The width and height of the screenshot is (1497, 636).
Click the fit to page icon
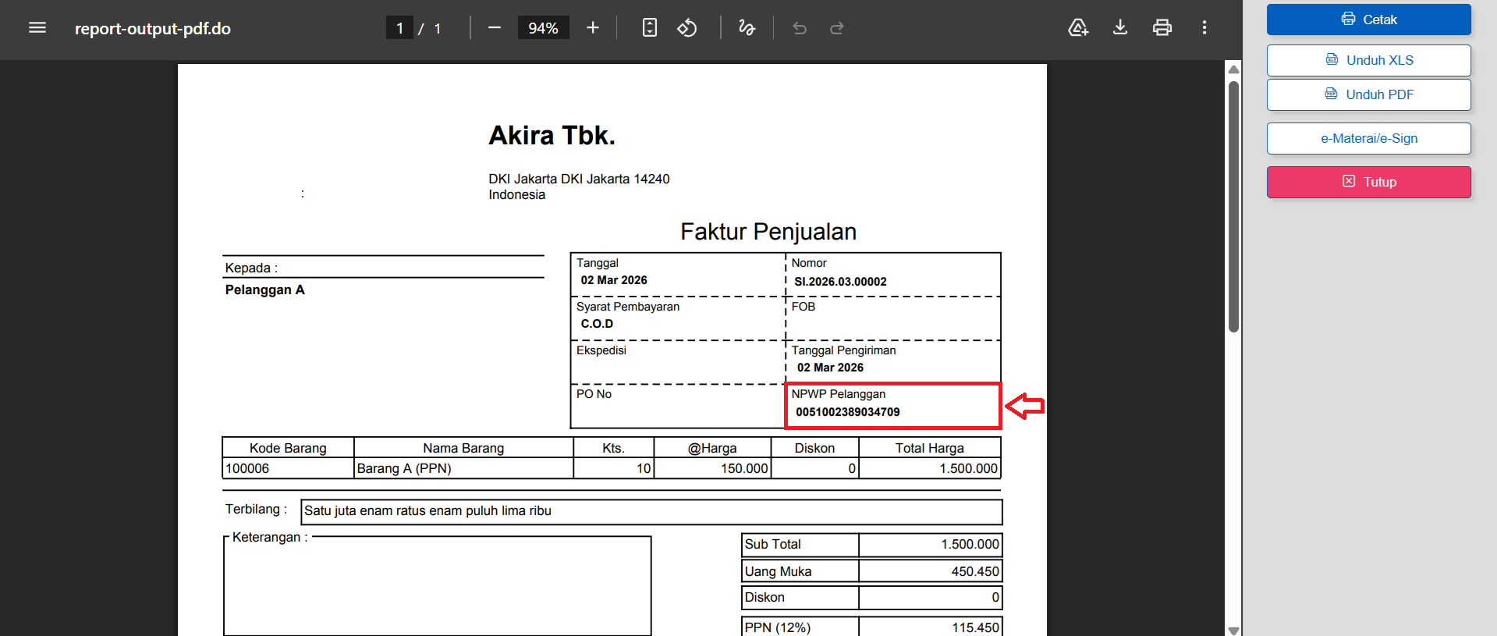[649, 28]
